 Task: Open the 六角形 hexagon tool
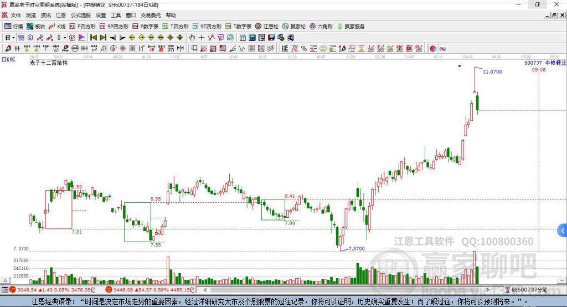321,27
